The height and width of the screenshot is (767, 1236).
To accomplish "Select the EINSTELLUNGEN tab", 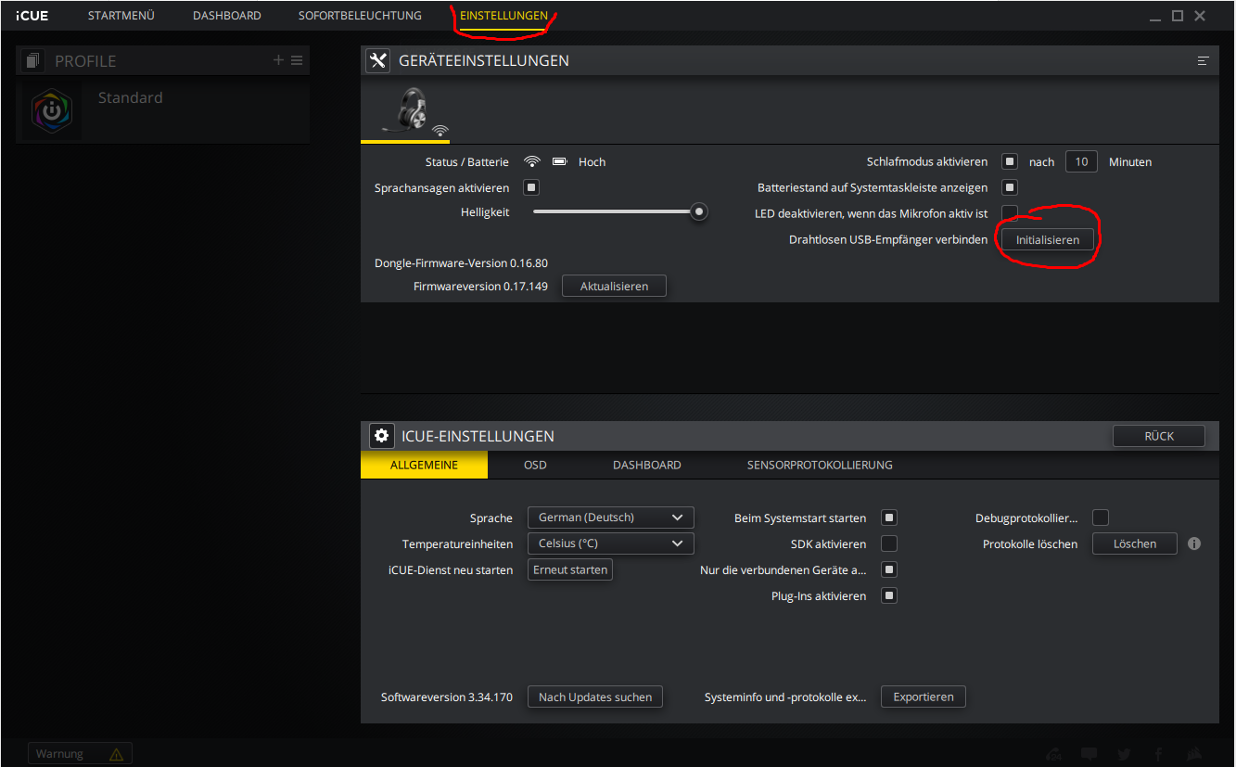I will pyautogui.click(x=503, y=16).
